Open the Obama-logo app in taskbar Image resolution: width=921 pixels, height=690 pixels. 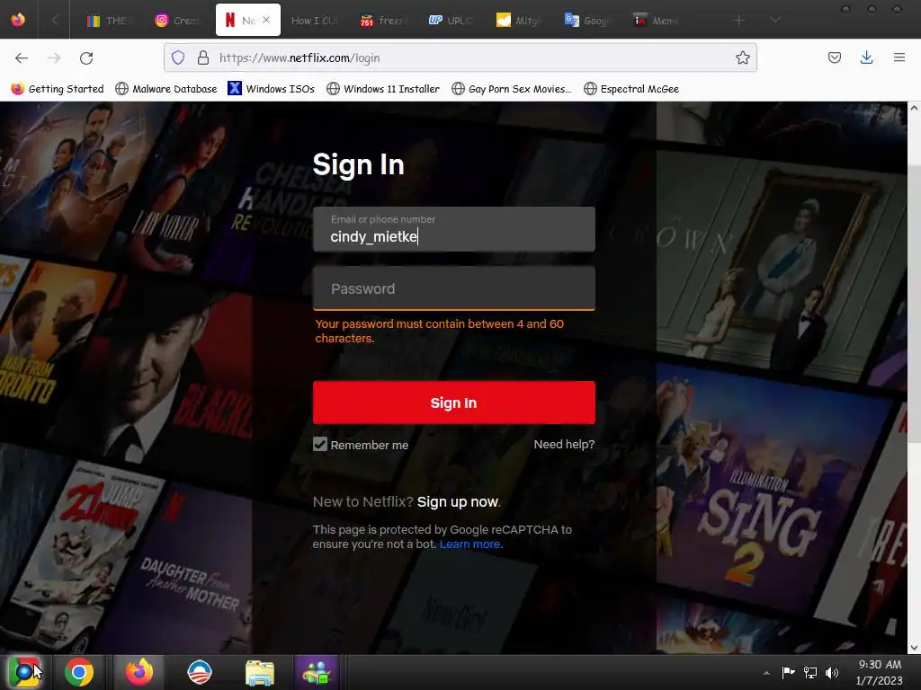199,672
